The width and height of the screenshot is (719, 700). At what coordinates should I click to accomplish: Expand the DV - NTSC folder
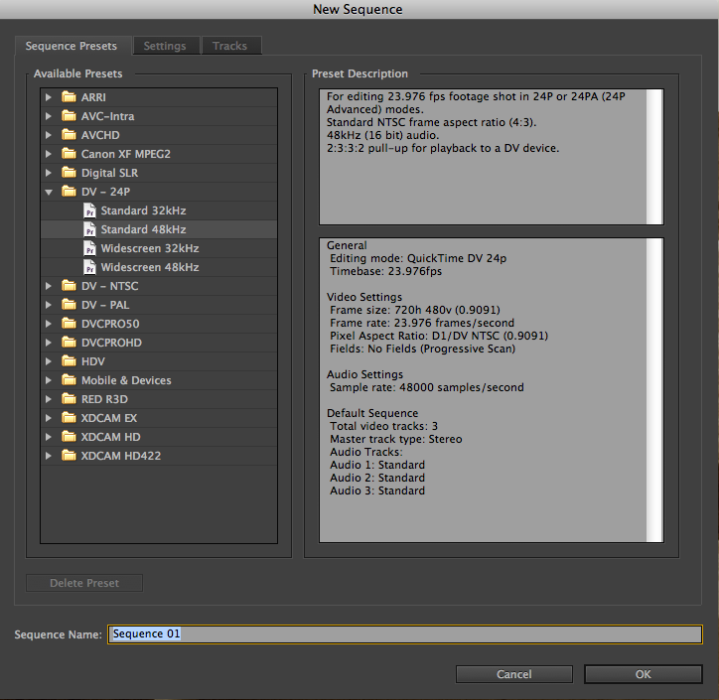pyautogui.click(x=48, y=286)
